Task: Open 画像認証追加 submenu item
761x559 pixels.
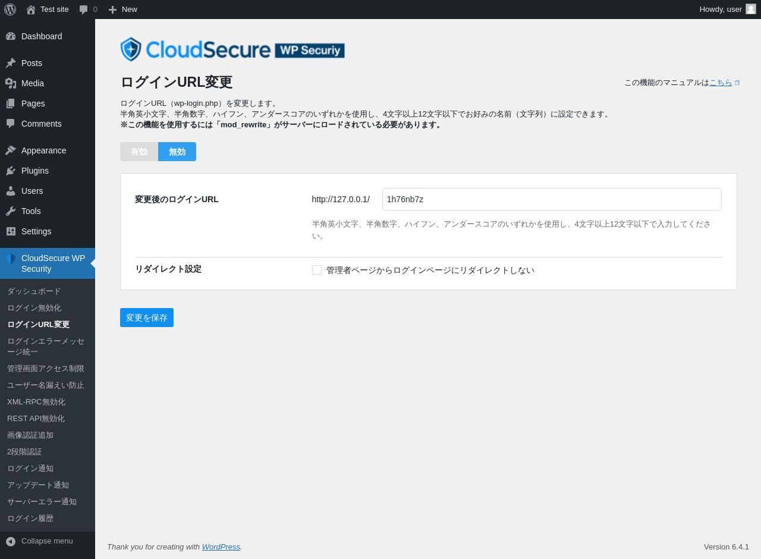Action: [48, 435]
